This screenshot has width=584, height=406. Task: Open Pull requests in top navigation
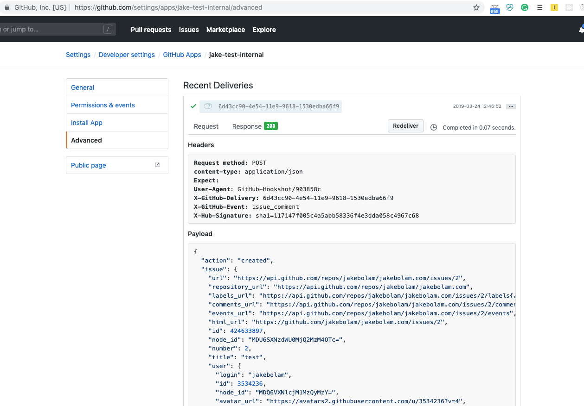[151, 30]
